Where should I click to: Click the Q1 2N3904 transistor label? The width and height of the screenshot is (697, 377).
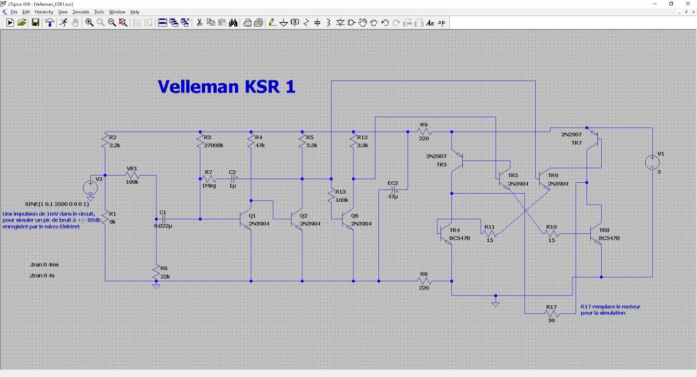(x=259, y=224)
